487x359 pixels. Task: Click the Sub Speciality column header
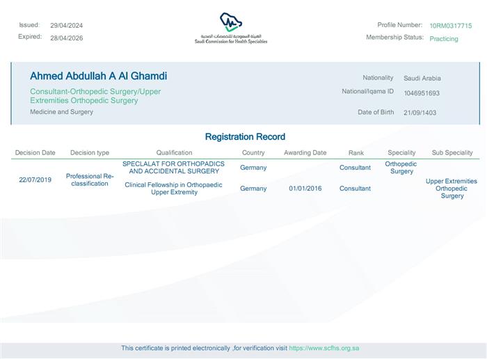452,153
